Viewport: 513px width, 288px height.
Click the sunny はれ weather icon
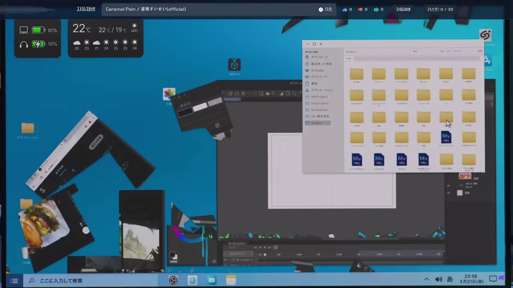click(x=135, y=28)
